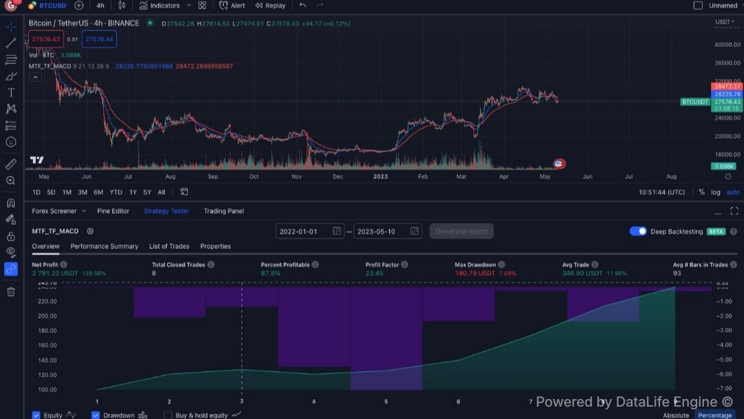Click the start date field 2022-01-01
The height and width of the screenshot is (419, 744).
tap(310, 232)
